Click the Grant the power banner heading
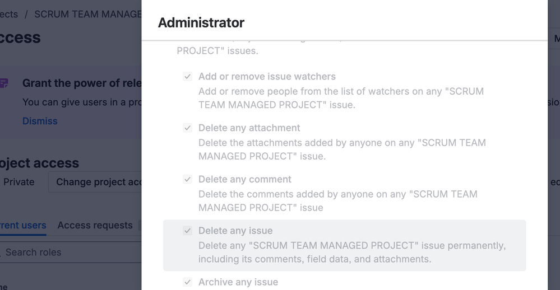The width and height of the screenshot is (560, 290). point(81,83)
